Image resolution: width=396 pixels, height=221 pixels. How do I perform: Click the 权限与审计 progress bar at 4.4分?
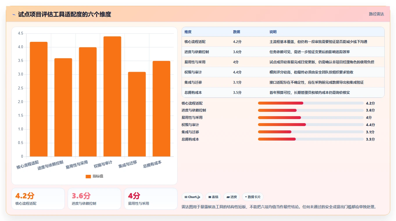click(x=311, y=125)
